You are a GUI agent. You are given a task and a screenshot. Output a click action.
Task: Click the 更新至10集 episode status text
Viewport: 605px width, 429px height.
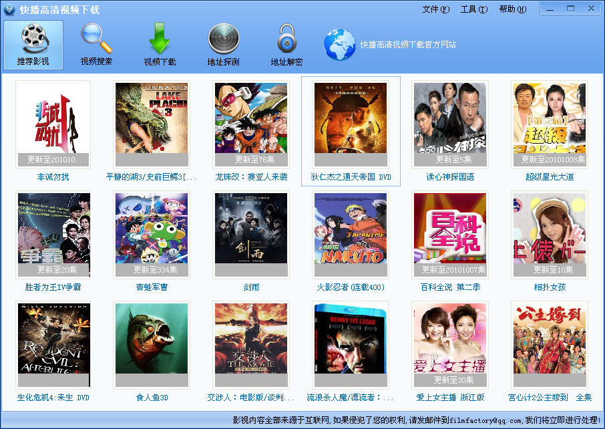553,269
